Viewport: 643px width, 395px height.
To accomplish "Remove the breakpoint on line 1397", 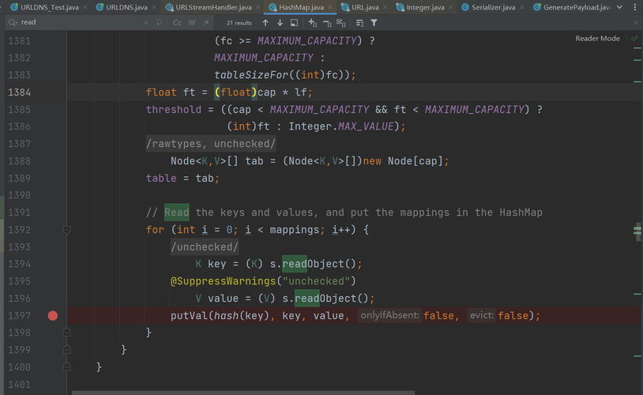I will pos(53,315).
